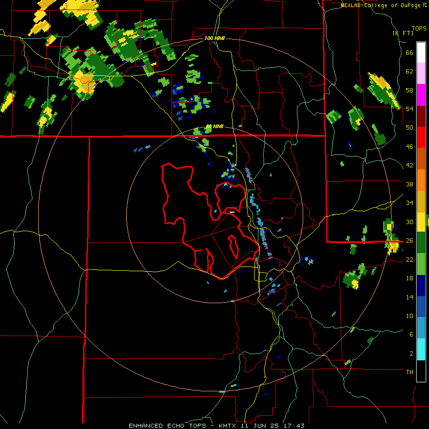Image resolution: width=429 pixels, height=429 pixels.
Task: Click the 2 scale label
Action: 411,354
